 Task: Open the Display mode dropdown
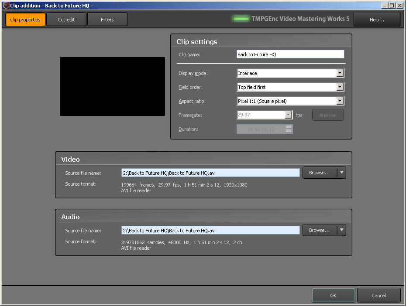click(x=340, y=73)
